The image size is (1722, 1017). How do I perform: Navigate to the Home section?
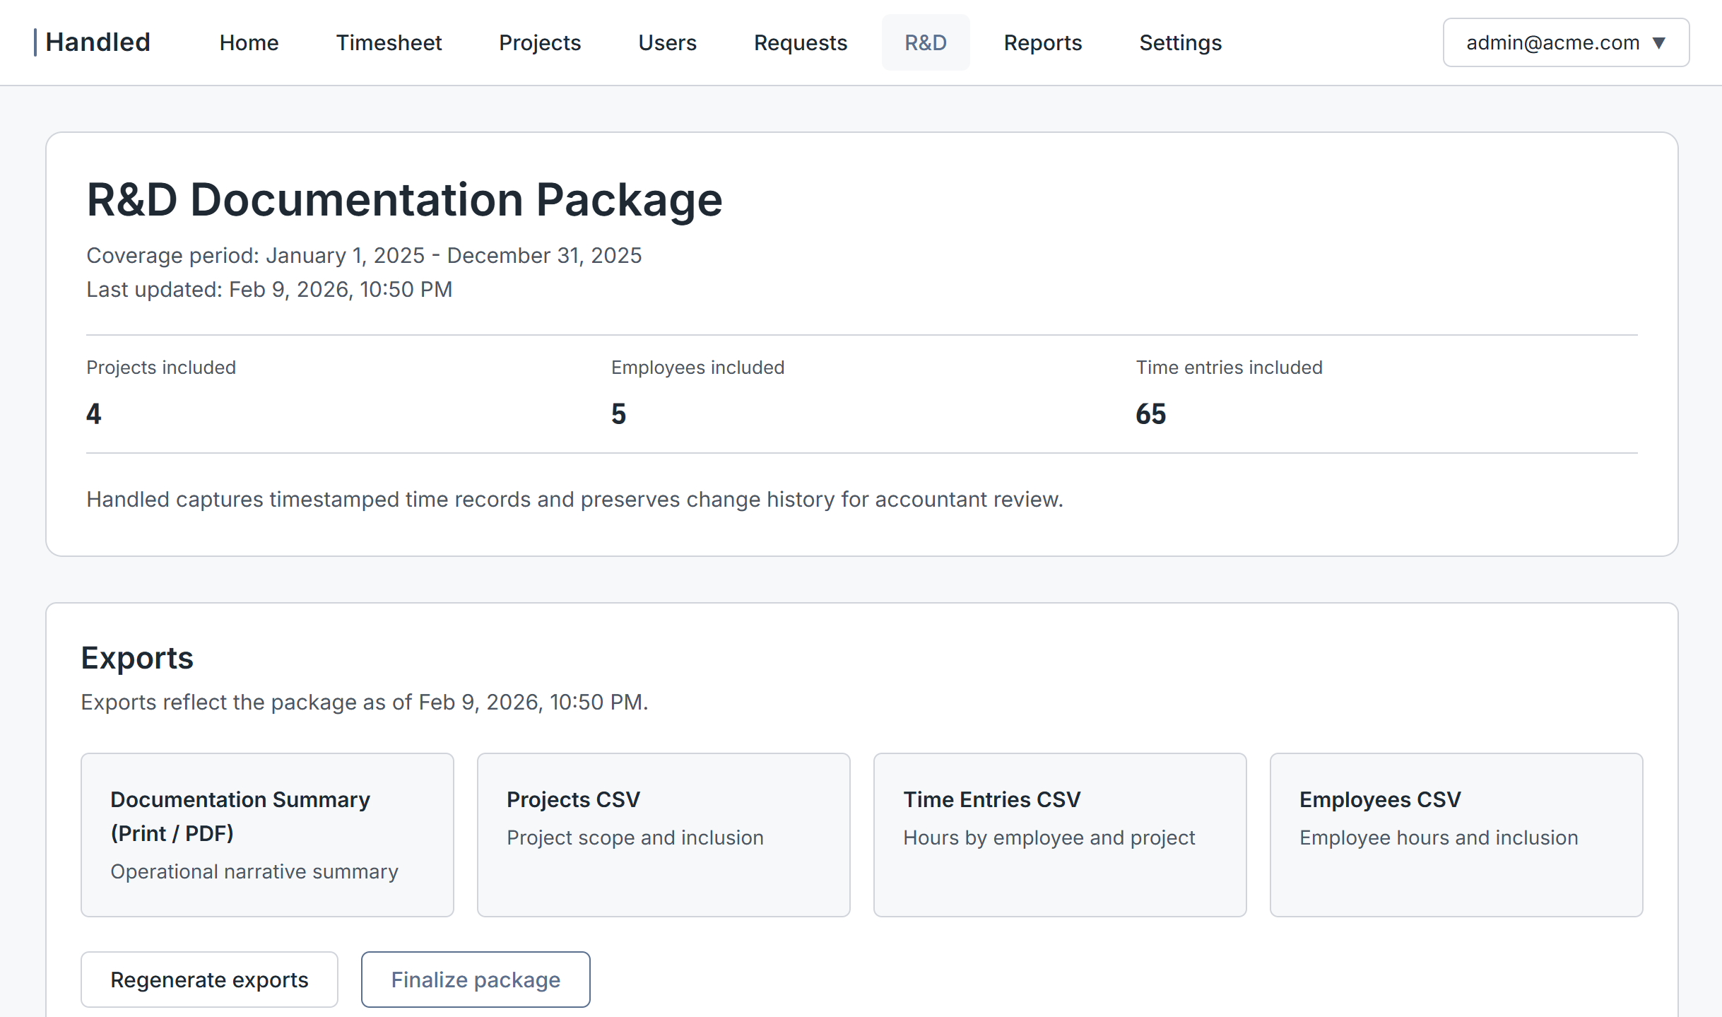(x=248, y=42)
